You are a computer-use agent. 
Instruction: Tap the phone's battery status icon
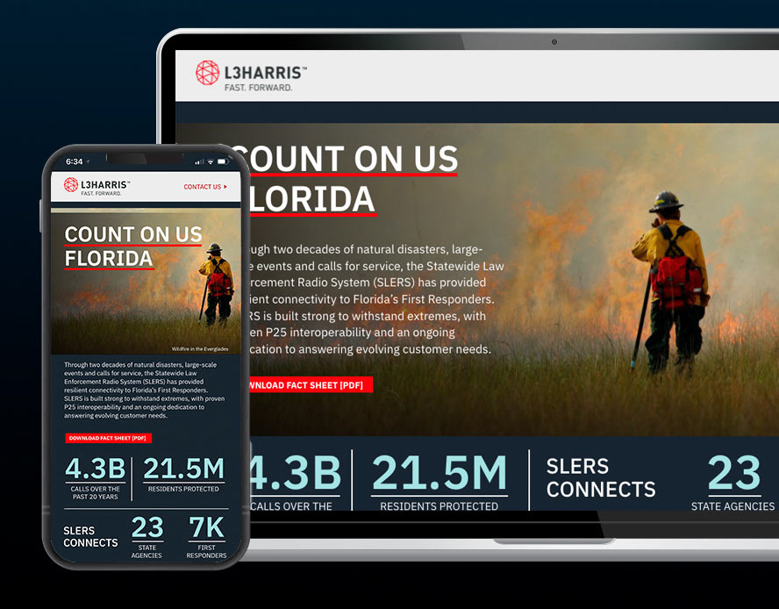pyautogui.click(x=223, y=161)
